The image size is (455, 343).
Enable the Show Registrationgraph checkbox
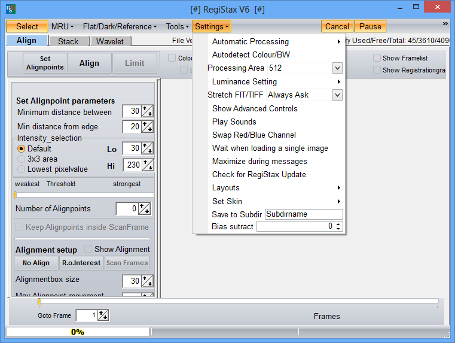[377, 70]
